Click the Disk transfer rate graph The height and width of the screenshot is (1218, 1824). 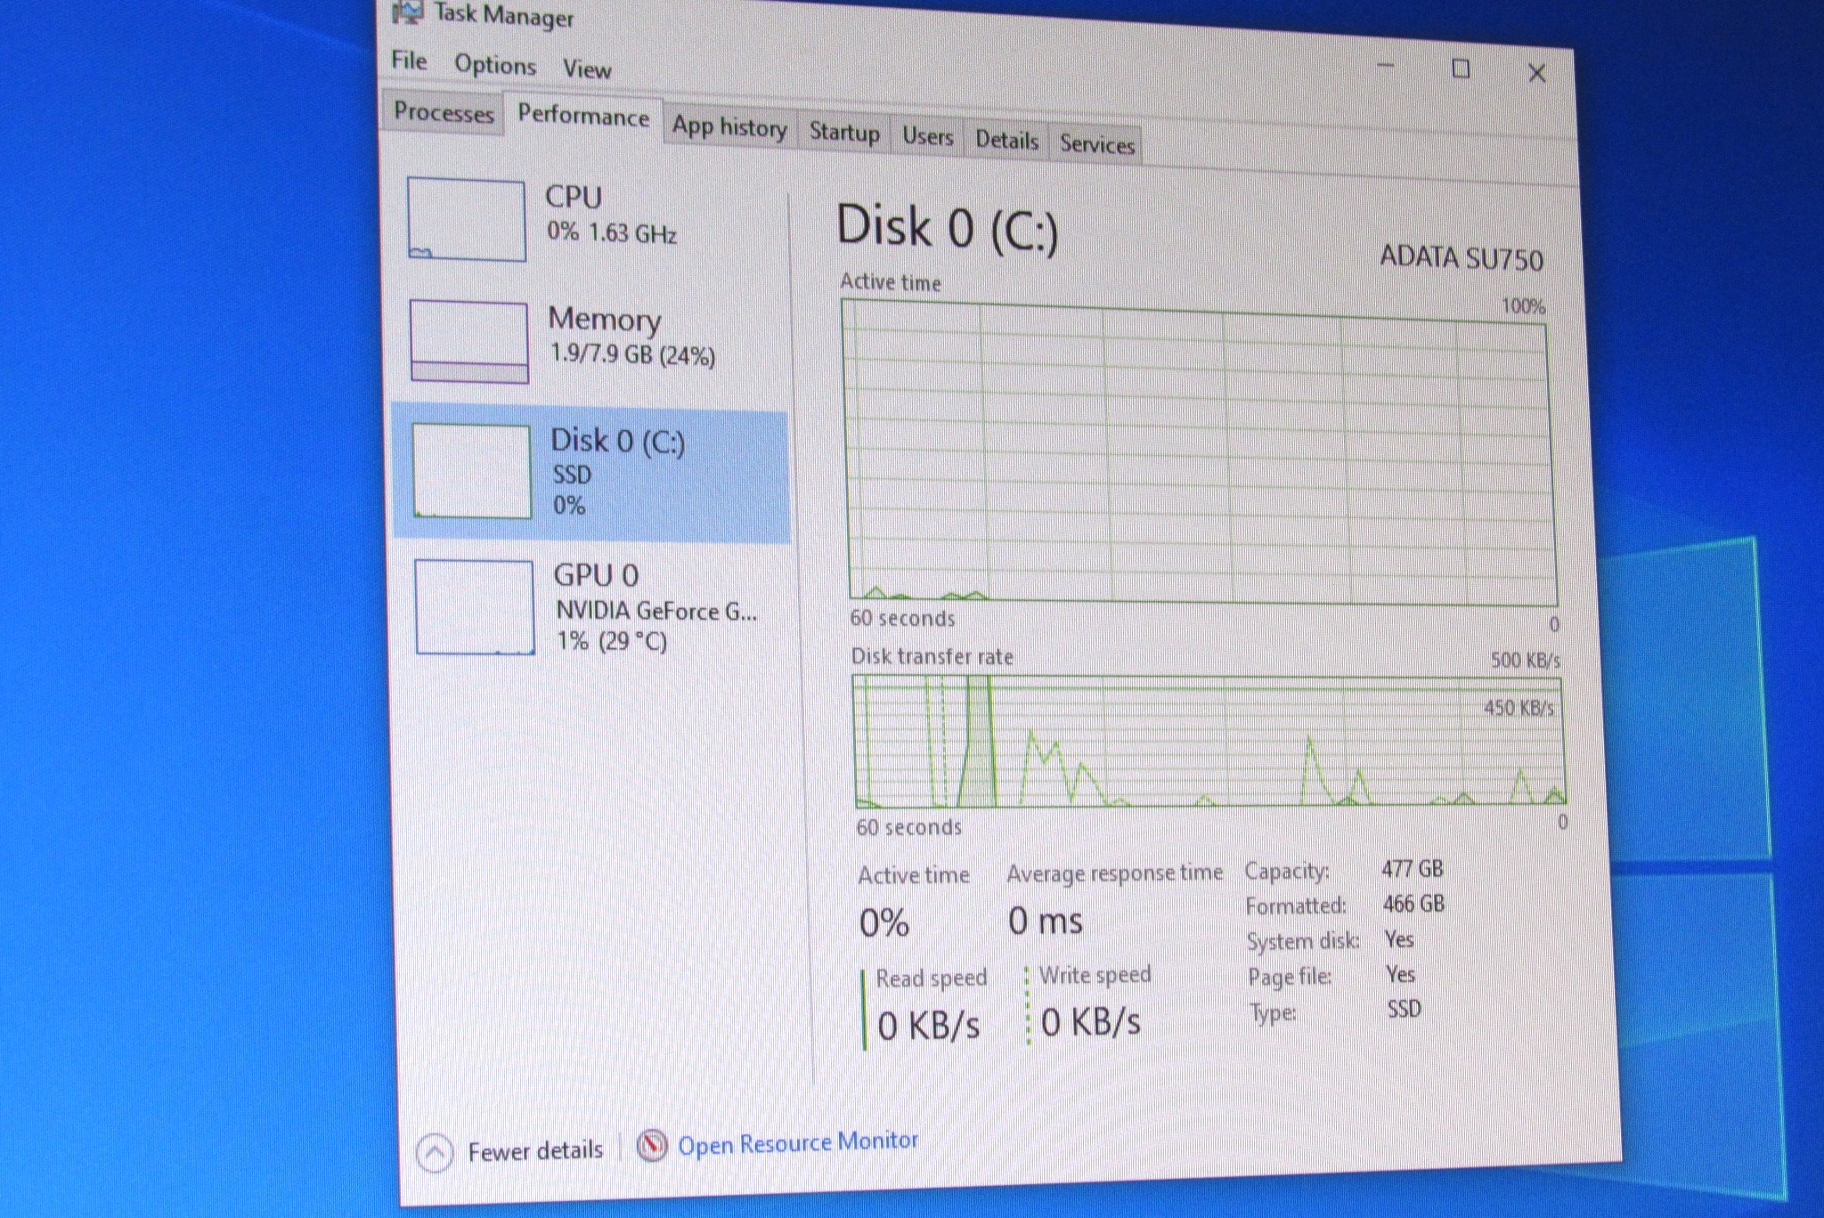[x=1208, y=742]
